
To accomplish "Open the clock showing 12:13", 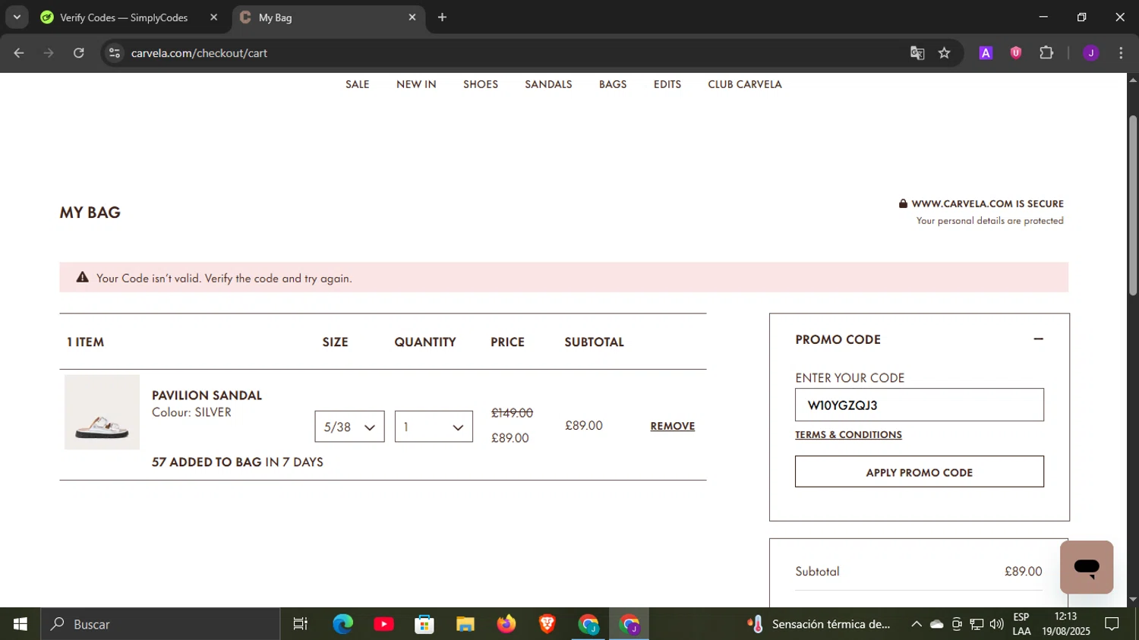I will [x=1065, y=624].
